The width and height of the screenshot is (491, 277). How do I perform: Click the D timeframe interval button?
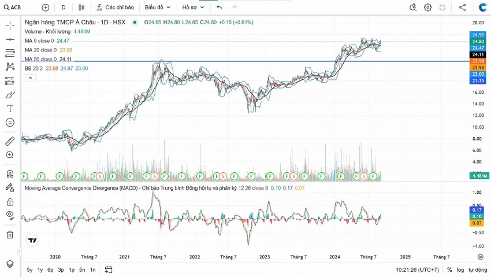tap(64, 8)
